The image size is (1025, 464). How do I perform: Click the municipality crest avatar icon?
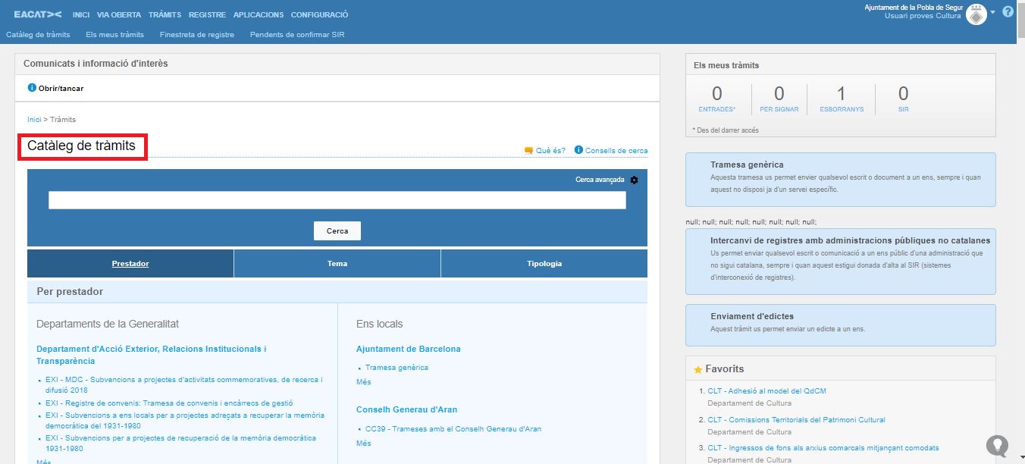[976, 14]
